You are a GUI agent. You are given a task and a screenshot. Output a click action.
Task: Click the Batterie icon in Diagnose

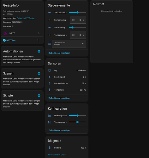point(50,148)
